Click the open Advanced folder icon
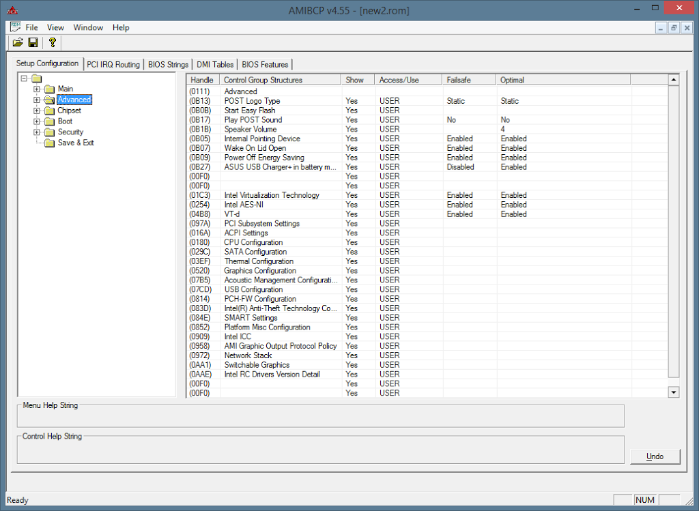Screen dimensions: 699x511 (49, 100)
